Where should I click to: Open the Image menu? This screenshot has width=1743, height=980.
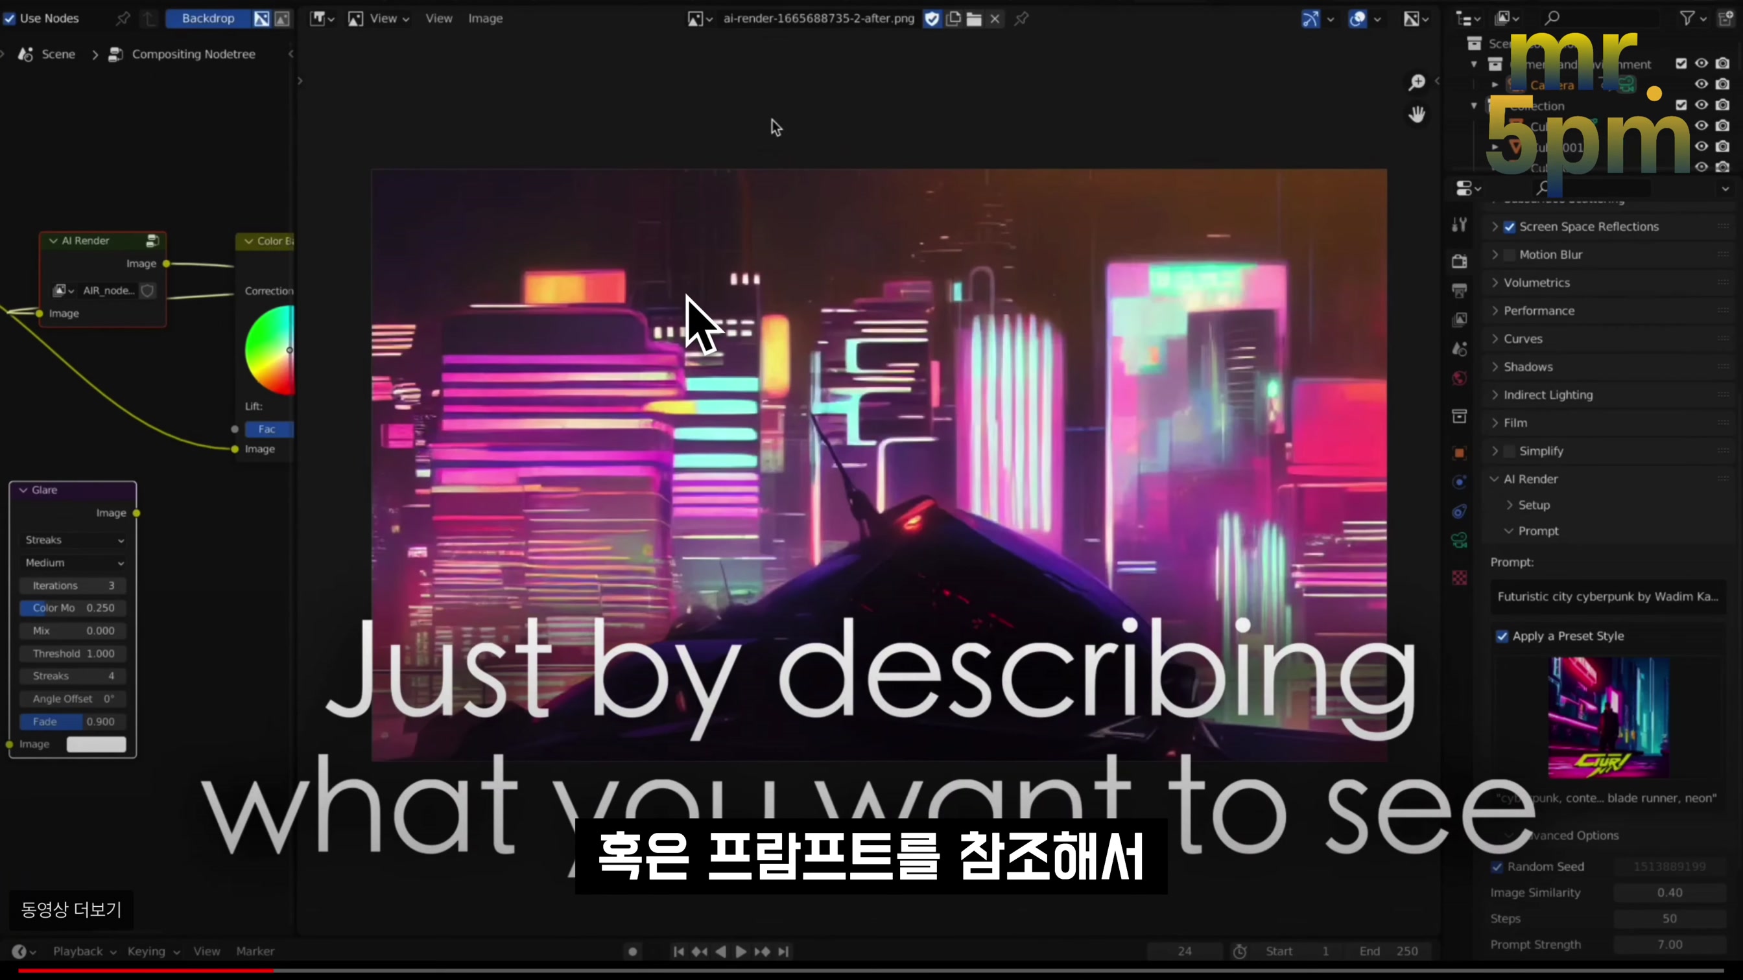tap(485, 18)
